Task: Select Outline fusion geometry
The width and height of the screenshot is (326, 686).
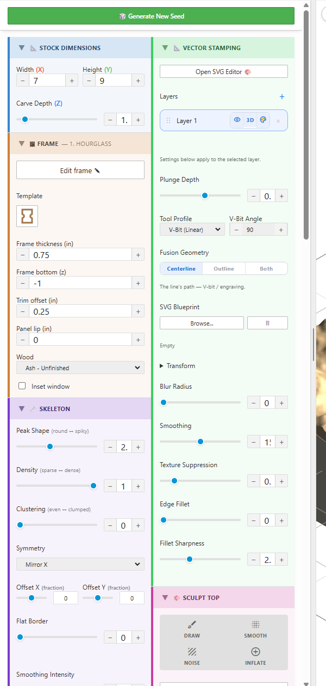Action: coord(224,268)
